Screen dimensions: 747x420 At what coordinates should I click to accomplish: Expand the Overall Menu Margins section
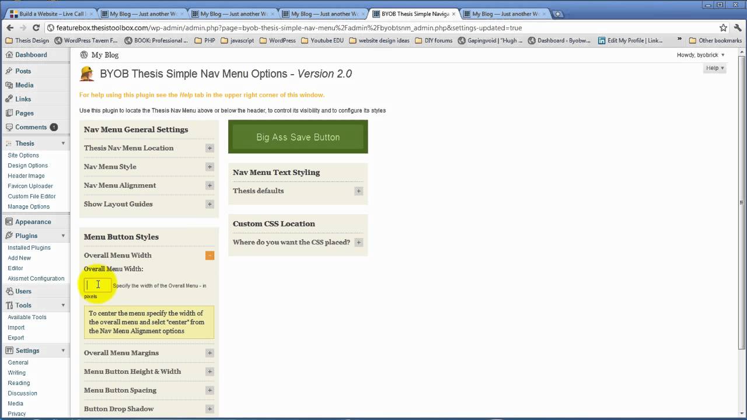(x=210, y=353)
